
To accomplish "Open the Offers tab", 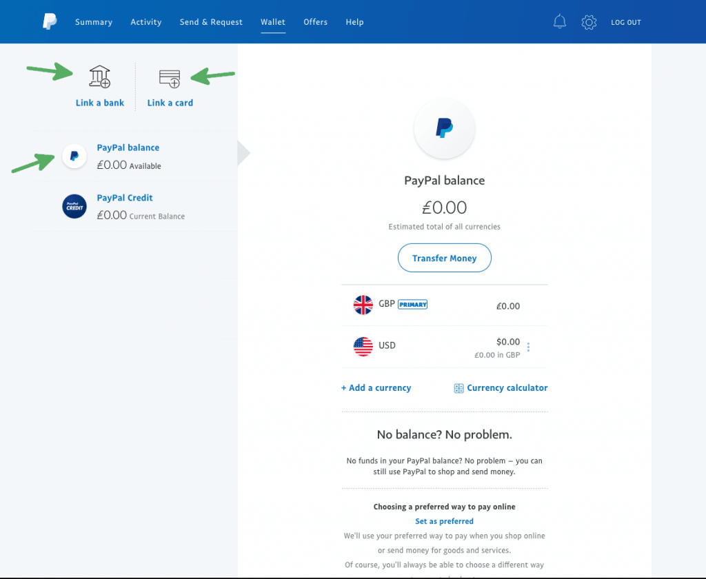I will [315, 22].
